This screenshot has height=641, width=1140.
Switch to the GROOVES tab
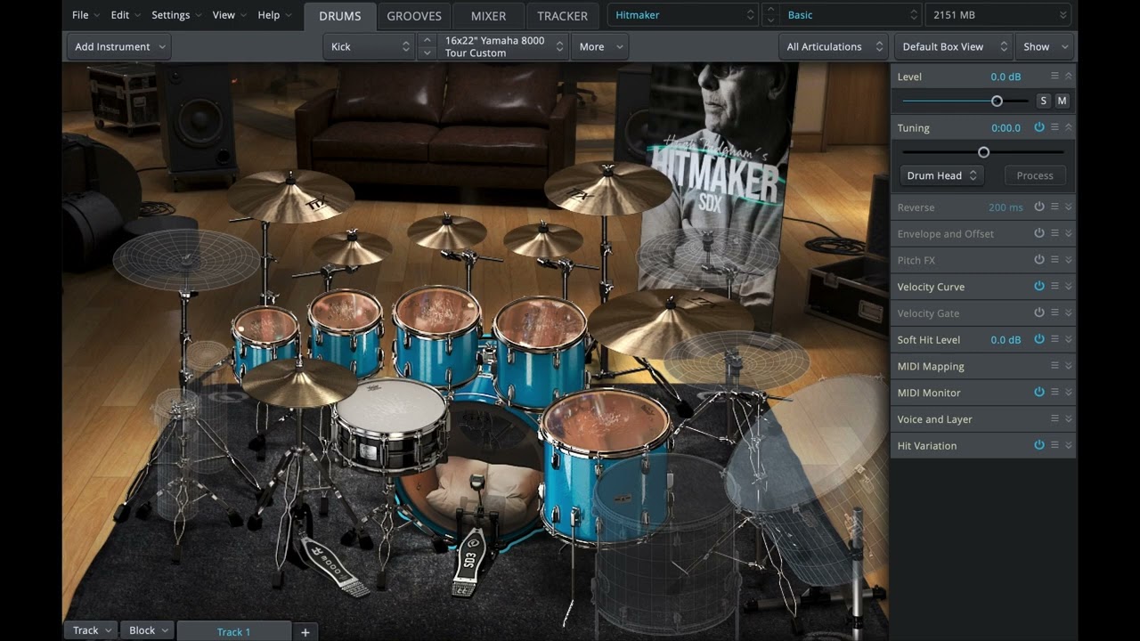(x=414, y=15)
